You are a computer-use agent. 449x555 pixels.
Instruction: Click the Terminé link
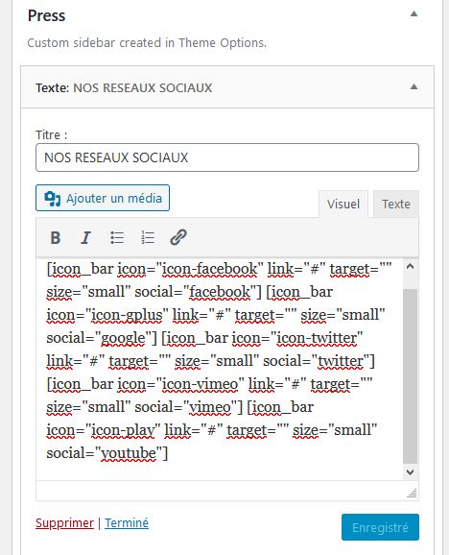tap(127, 522)
